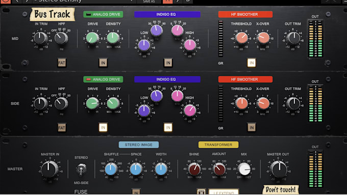Select the B state button

(188, 2)
